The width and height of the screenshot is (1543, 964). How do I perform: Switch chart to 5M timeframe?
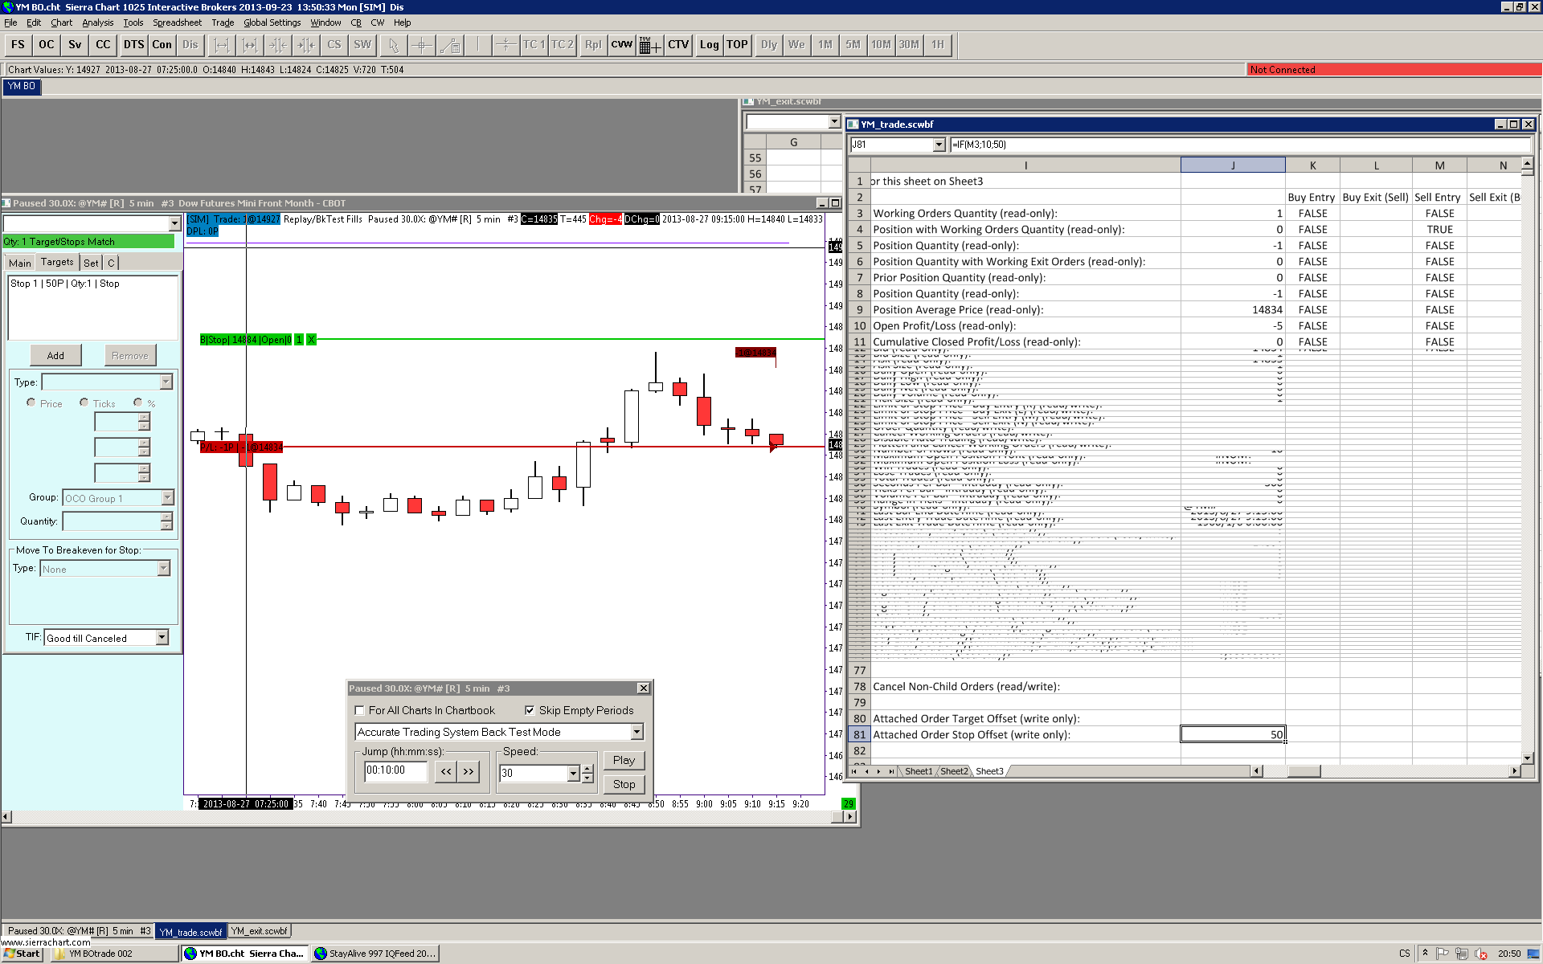(853, 45)
